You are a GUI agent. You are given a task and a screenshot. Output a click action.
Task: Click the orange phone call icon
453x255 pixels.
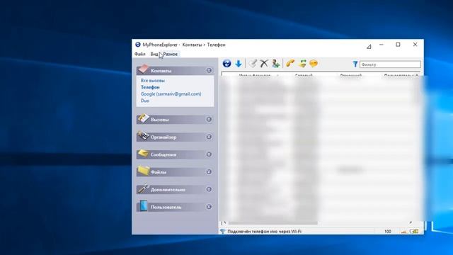click(x=290, y=63)
